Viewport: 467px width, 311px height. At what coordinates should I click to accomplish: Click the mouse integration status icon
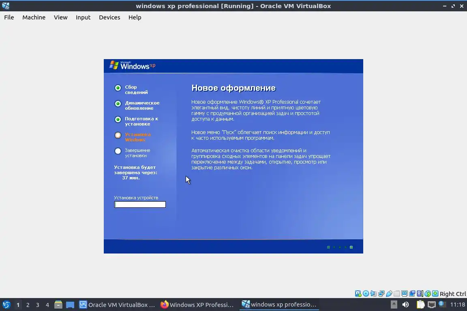(428, 294)
